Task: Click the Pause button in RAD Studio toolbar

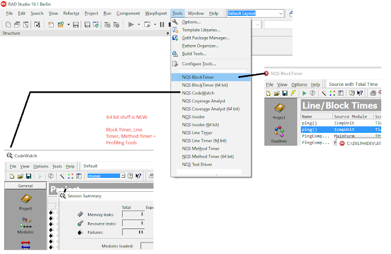Action: [162, 24]
